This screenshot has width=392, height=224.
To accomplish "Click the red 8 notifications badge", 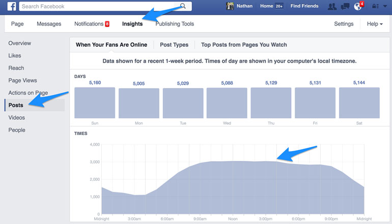I will click(x=107, y=24).
